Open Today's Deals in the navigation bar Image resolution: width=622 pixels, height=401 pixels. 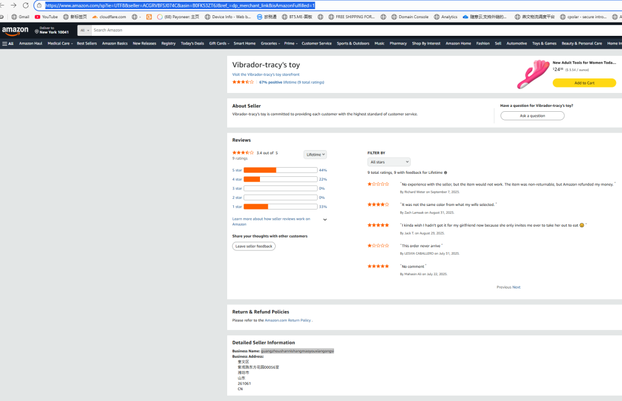tap(192, 44)
